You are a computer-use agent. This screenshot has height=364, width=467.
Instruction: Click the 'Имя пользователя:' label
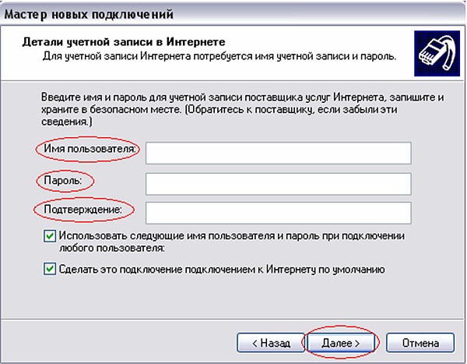pyautogui.click(x=87, y=149)
